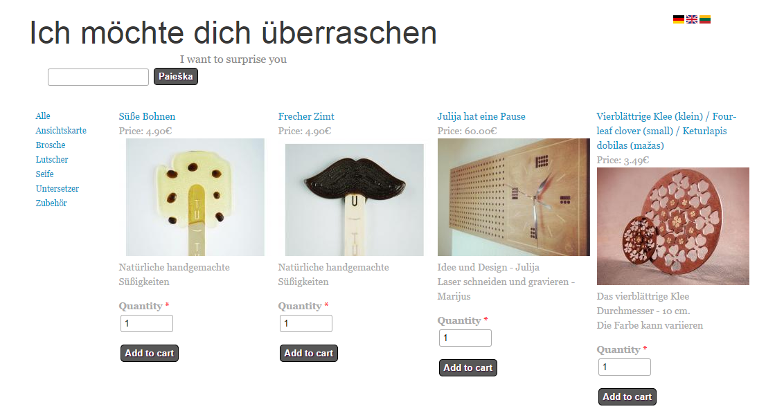
Task: View the Julija hat eine Pause clock image
Action: click(513, 197)
